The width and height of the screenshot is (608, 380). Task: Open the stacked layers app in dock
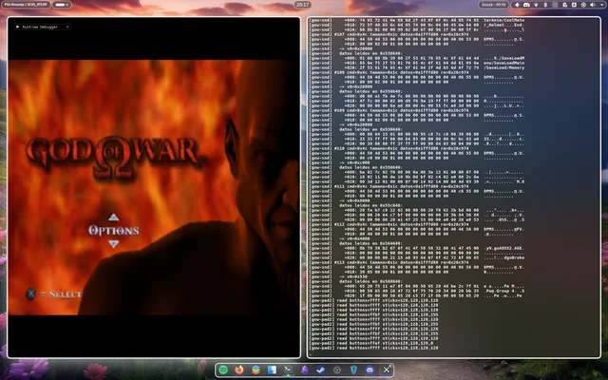coord(256,370)
